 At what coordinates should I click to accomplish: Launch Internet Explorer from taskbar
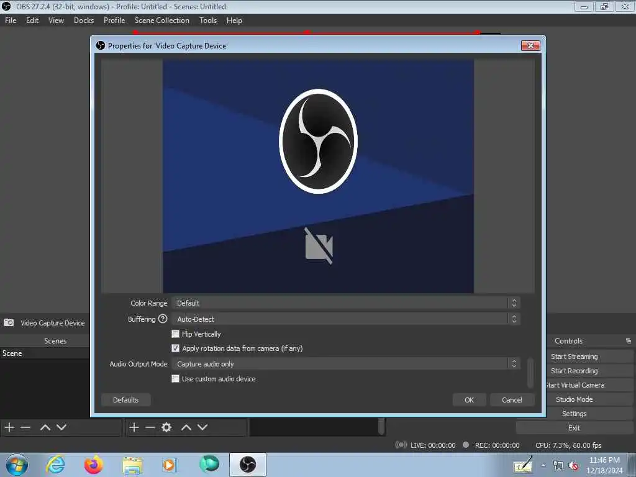(55, 465)
